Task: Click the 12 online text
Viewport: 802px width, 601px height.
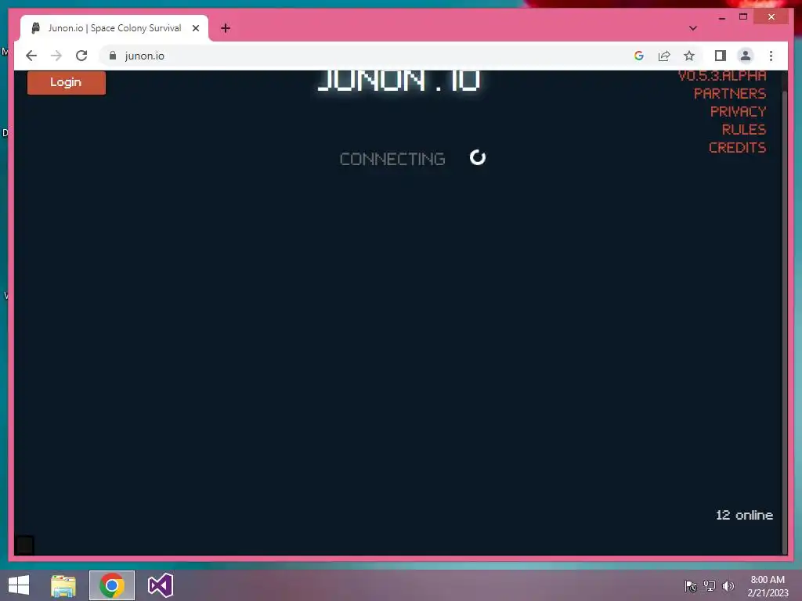Action: [x=744, y=515]
